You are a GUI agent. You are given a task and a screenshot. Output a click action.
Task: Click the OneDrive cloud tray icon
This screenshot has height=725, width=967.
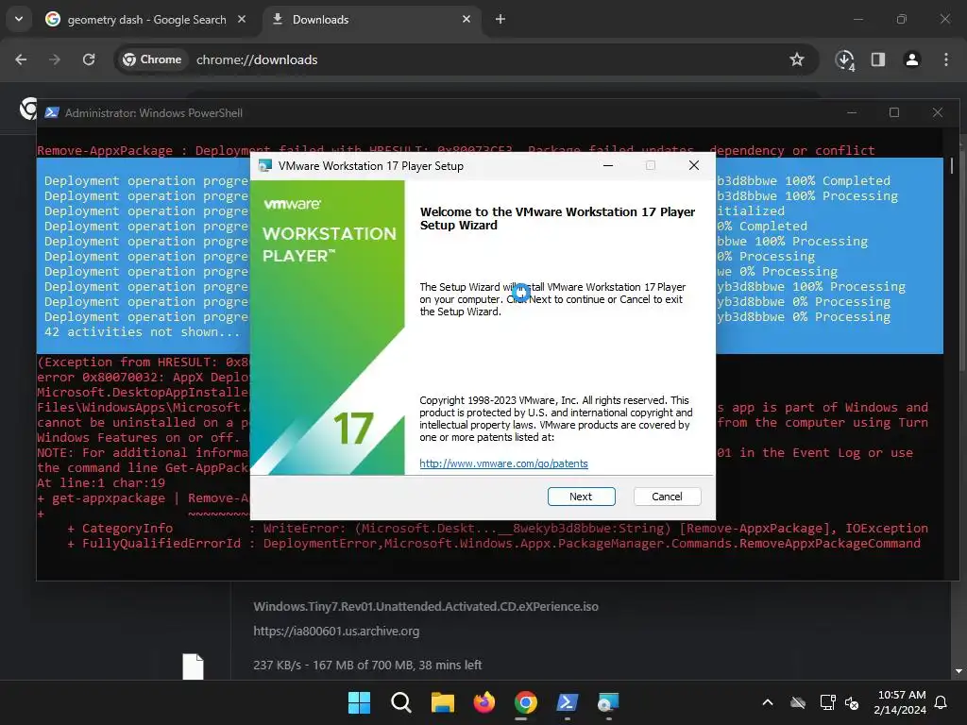798,702
